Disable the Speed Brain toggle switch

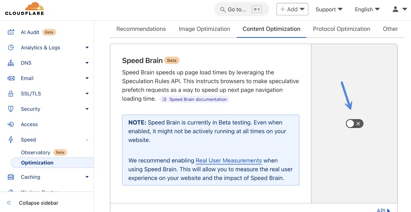click(354, 123)
